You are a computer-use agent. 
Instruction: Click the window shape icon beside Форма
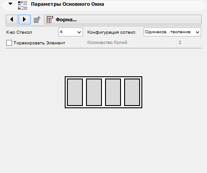pyautogui.click(x=50, y=20)
